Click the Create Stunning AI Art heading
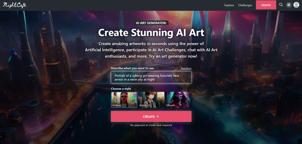 [151, 32]
